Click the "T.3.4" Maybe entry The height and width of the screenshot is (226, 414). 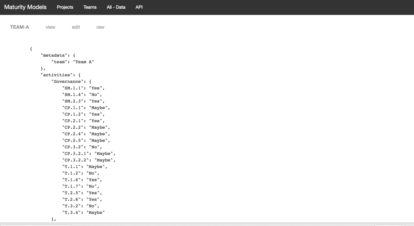[83, 213]
